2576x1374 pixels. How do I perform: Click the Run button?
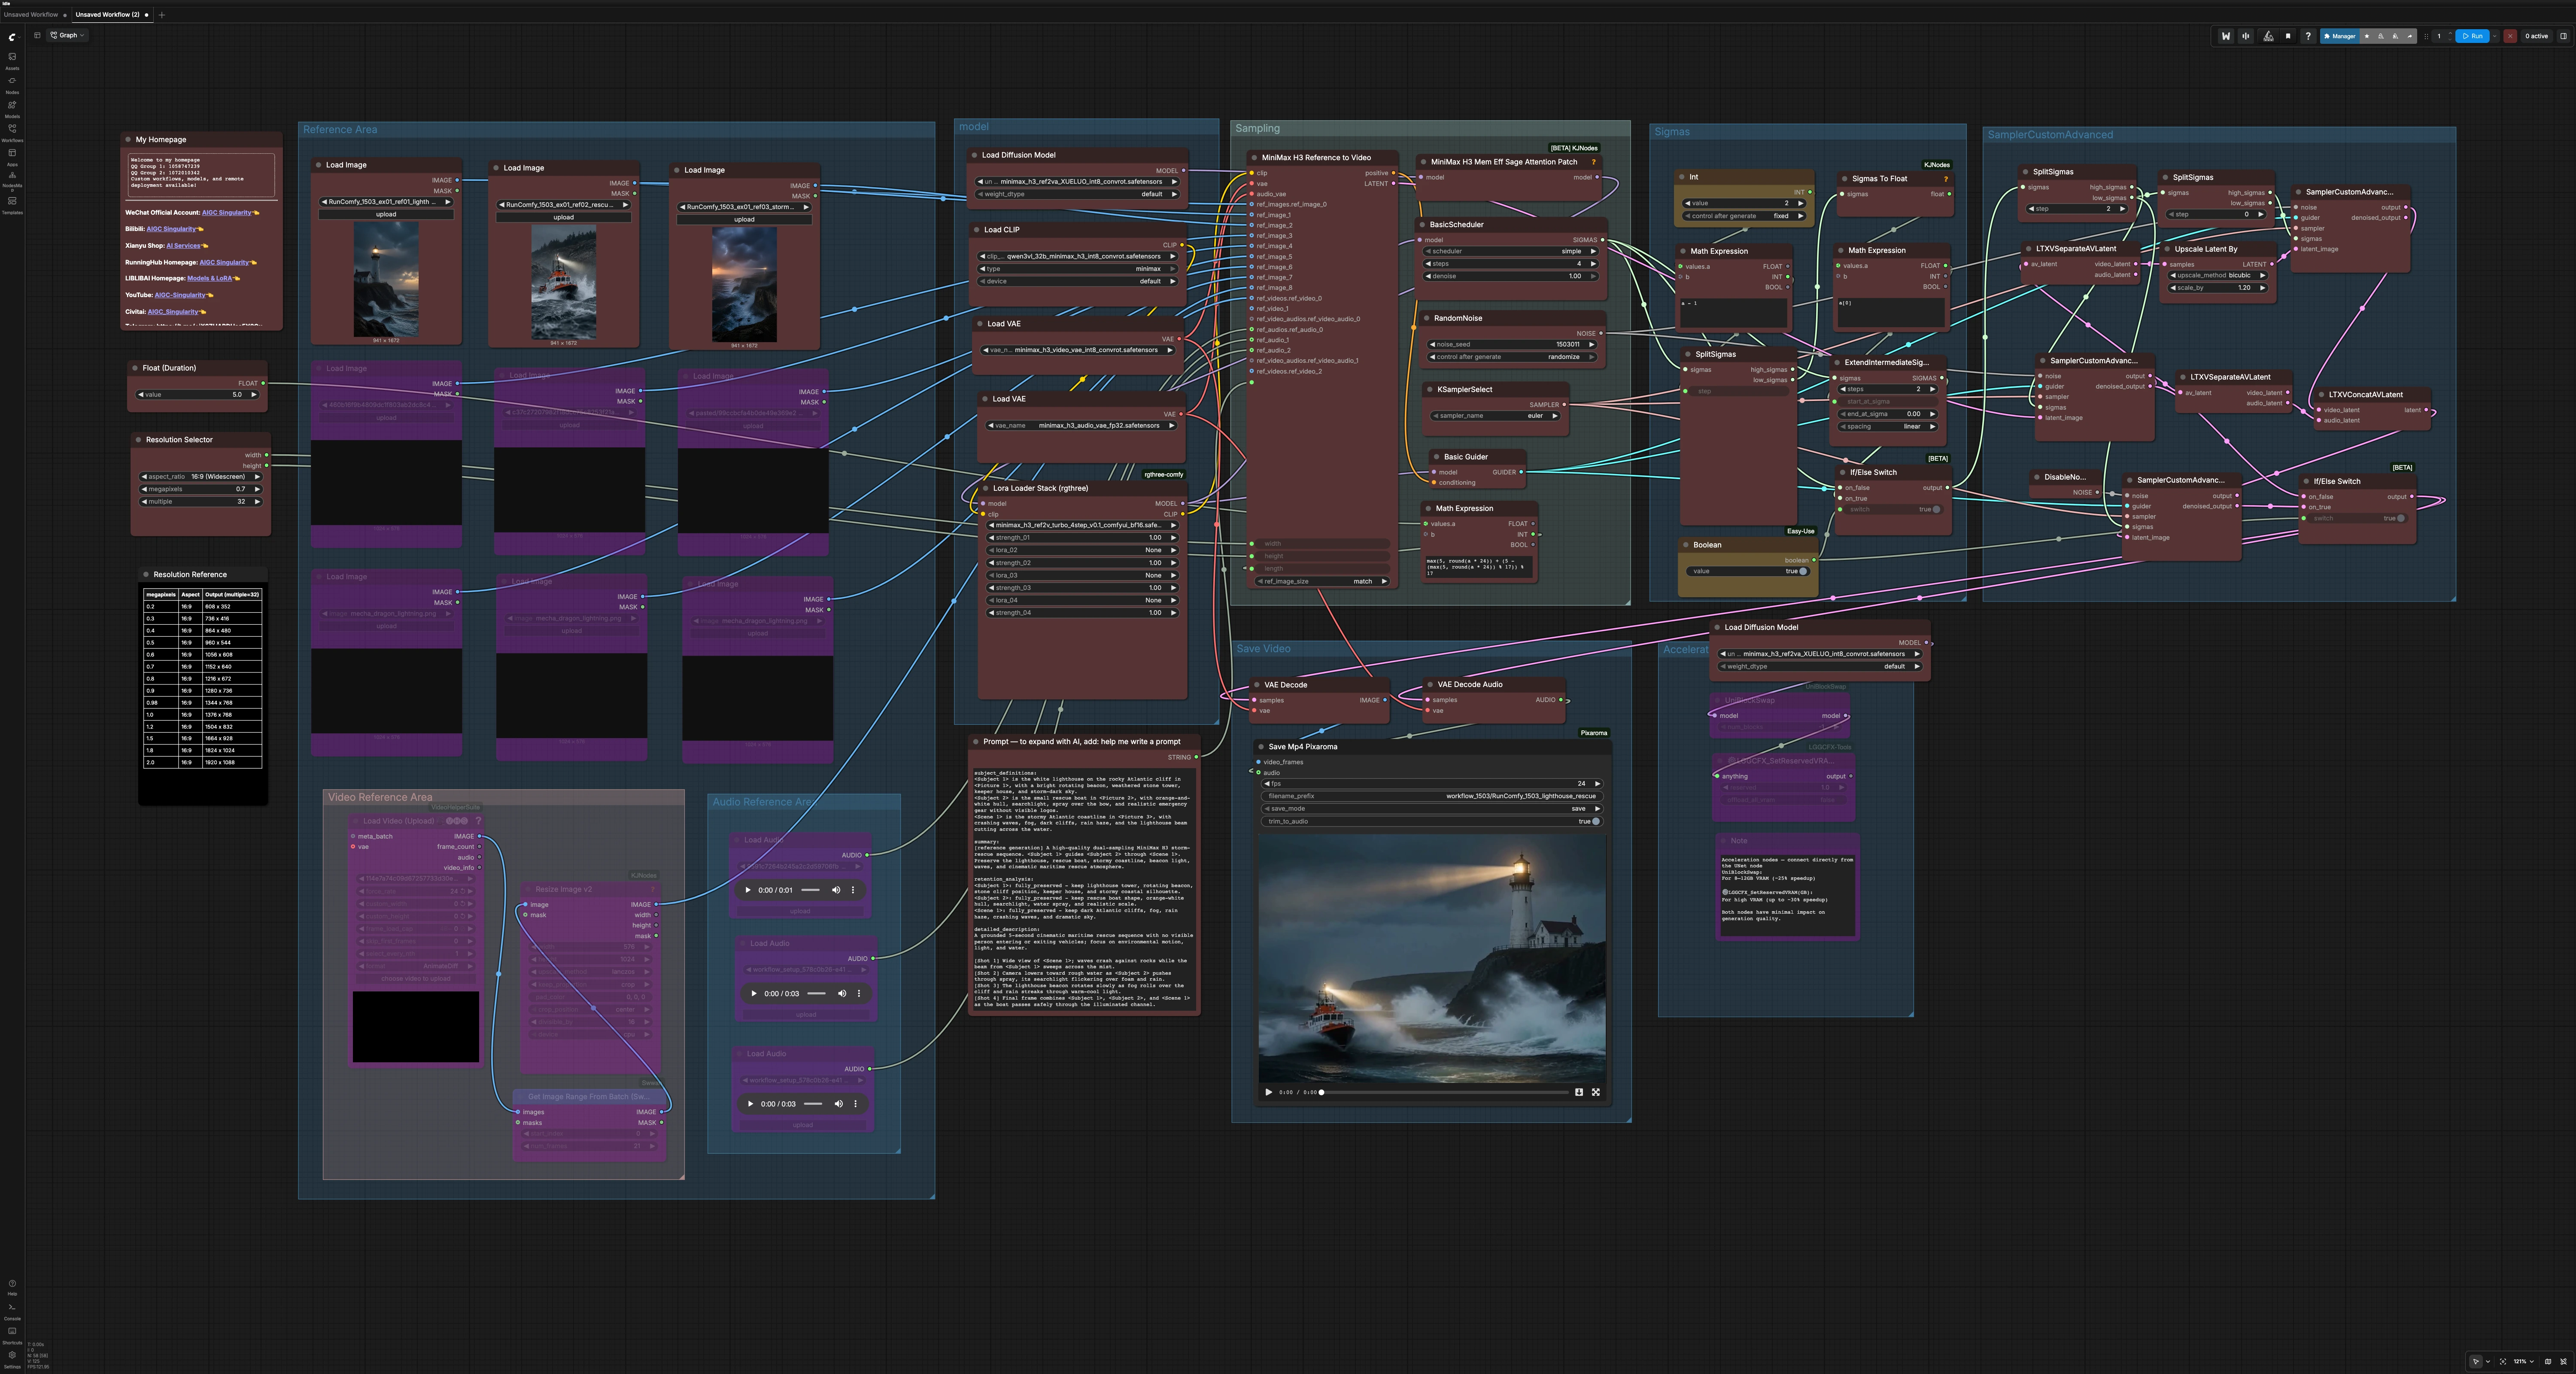2473,36
